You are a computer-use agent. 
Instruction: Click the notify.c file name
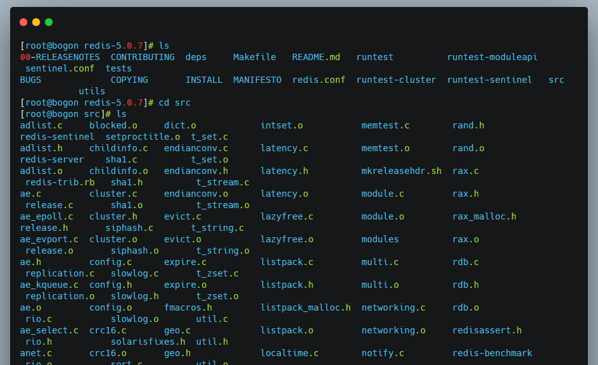coord(383,353)
